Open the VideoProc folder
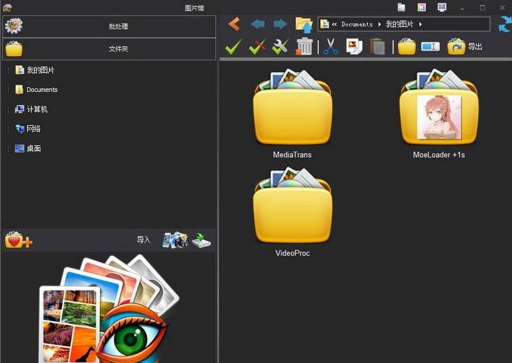This screenshot has height=363, width=512. (292, 206)
